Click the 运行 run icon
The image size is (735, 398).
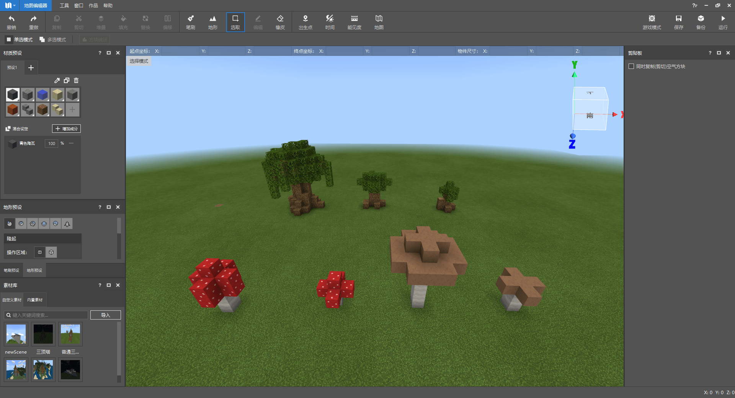723,22
